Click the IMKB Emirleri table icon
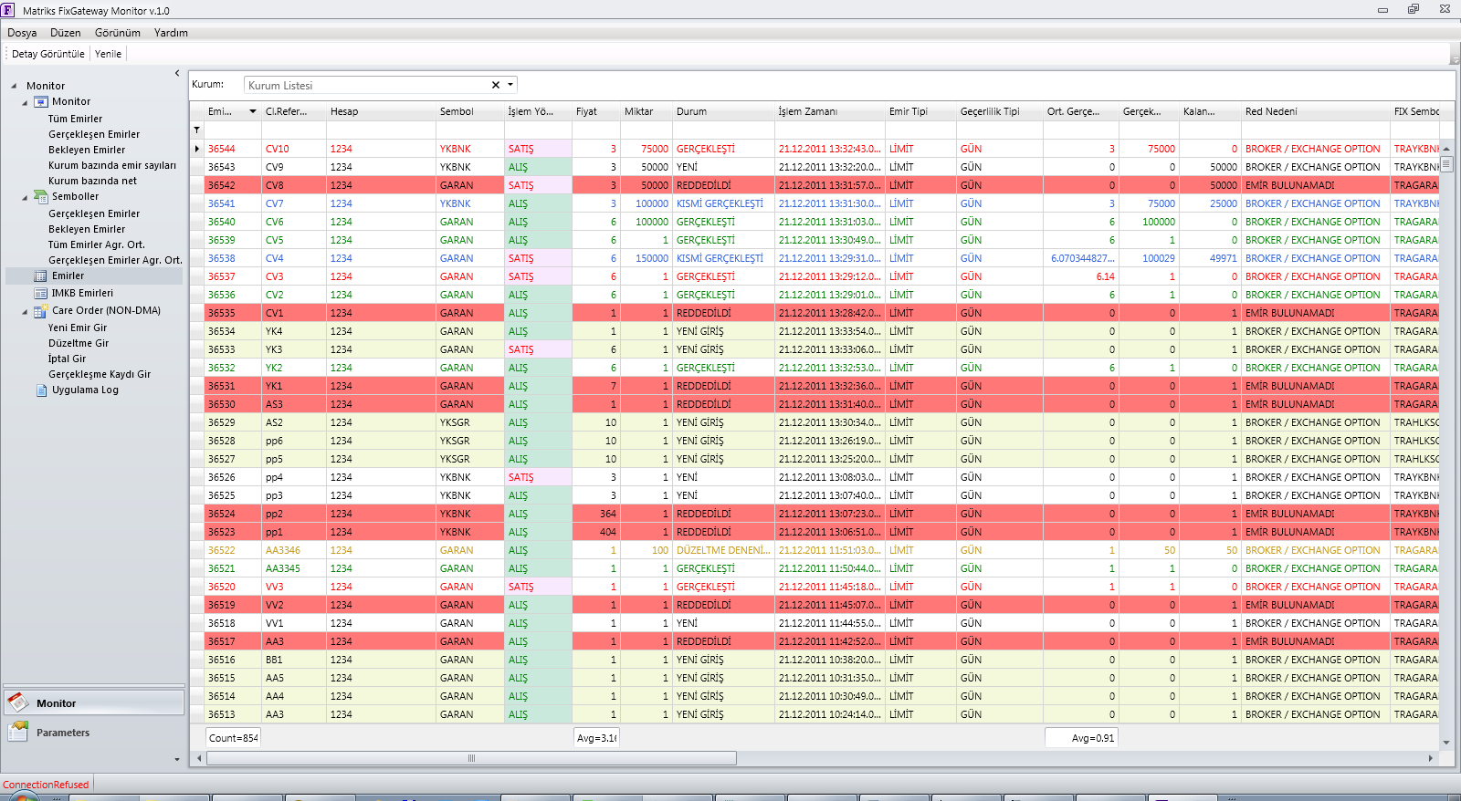The height and width of the screenshot is (801, 1461). pyautogui.click(x=41, y=294)
